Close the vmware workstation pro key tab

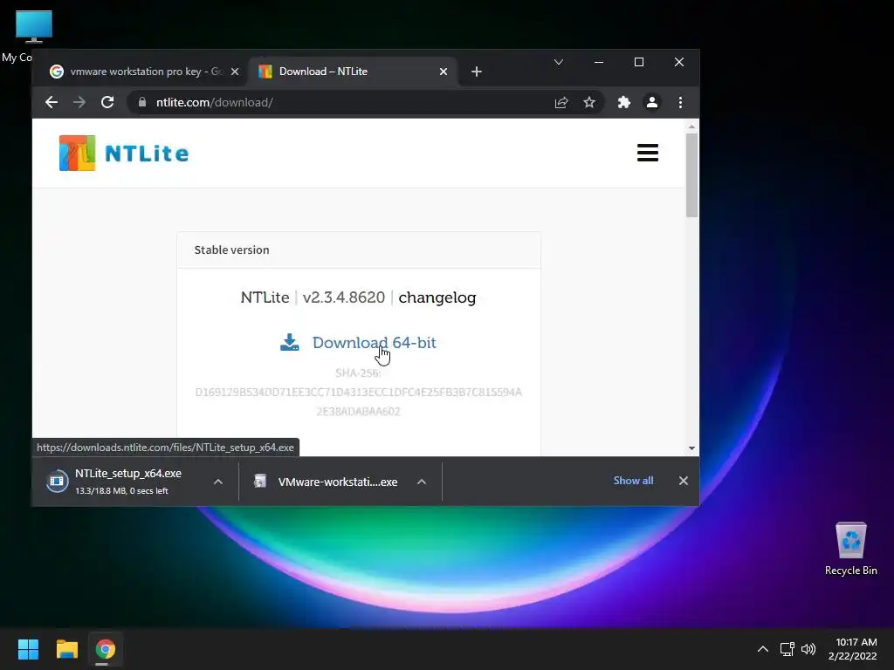click(235, 72)
